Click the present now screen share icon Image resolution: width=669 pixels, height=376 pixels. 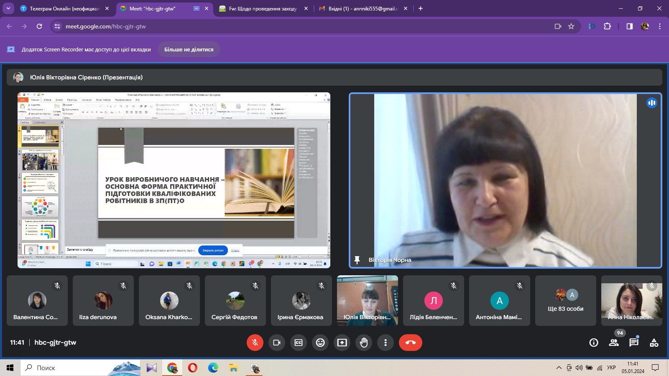(342, 343)
